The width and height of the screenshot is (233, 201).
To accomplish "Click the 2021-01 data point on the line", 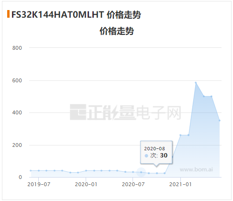I will pyautogui.click(x=180, y=135).
